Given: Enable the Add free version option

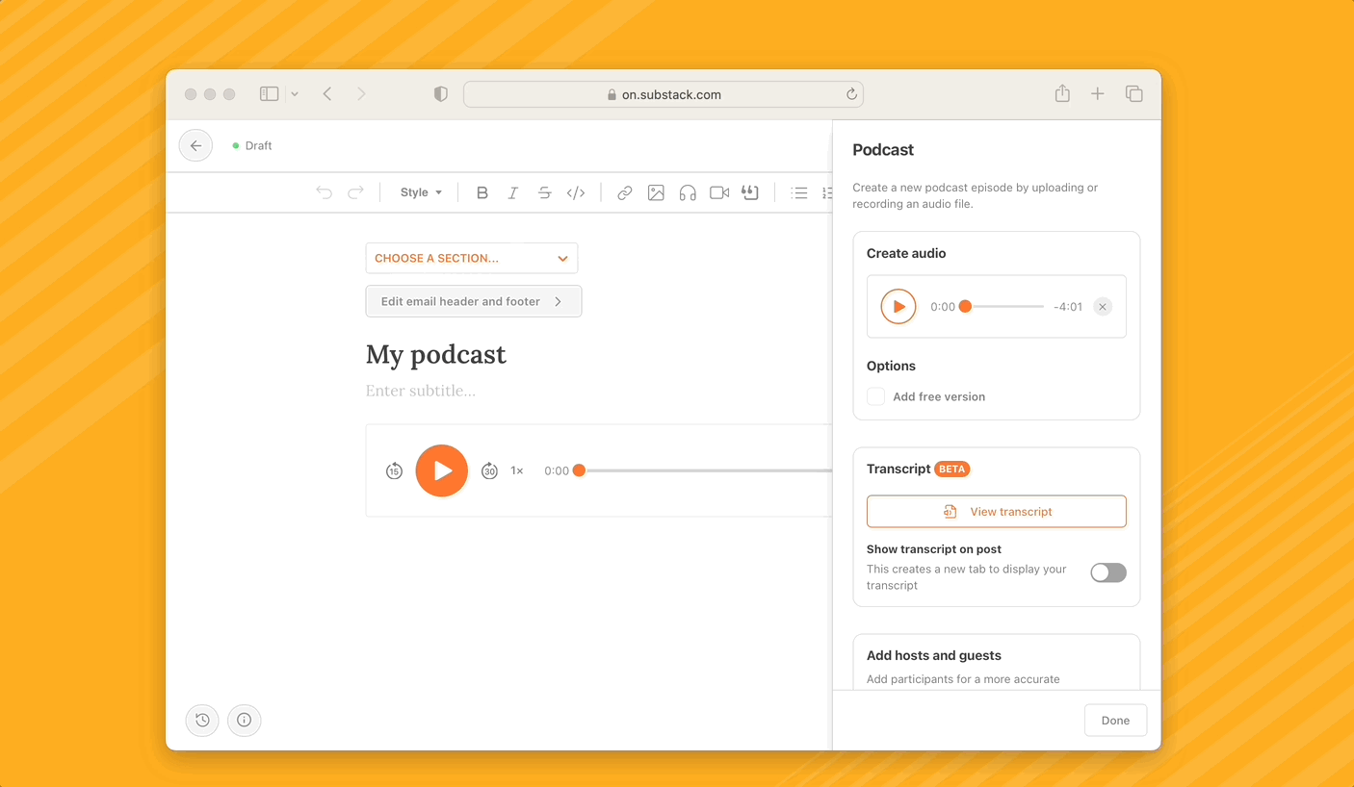Looking at the screenshot, I should [x=875, y=395].
